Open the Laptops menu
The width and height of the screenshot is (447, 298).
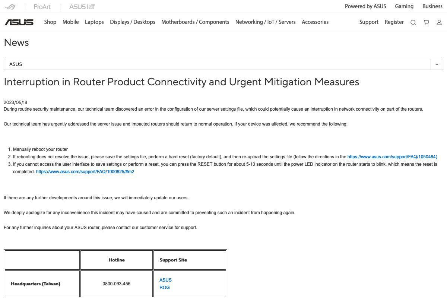point(94,22)
